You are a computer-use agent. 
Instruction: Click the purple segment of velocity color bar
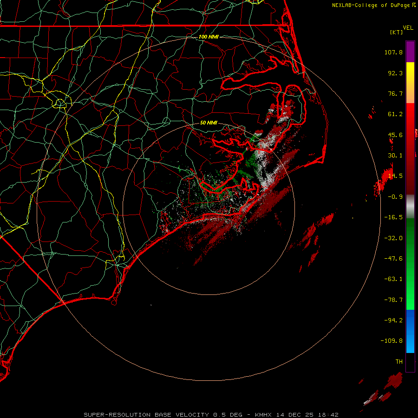coord(410,52)
